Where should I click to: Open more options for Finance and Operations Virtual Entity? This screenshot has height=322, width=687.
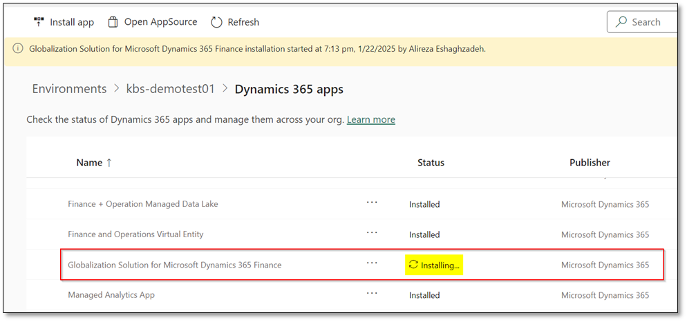372,233
